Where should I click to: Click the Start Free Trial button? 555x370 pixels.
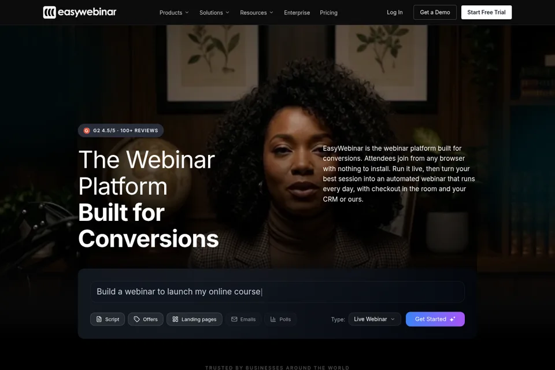click(x=486, y=12)
